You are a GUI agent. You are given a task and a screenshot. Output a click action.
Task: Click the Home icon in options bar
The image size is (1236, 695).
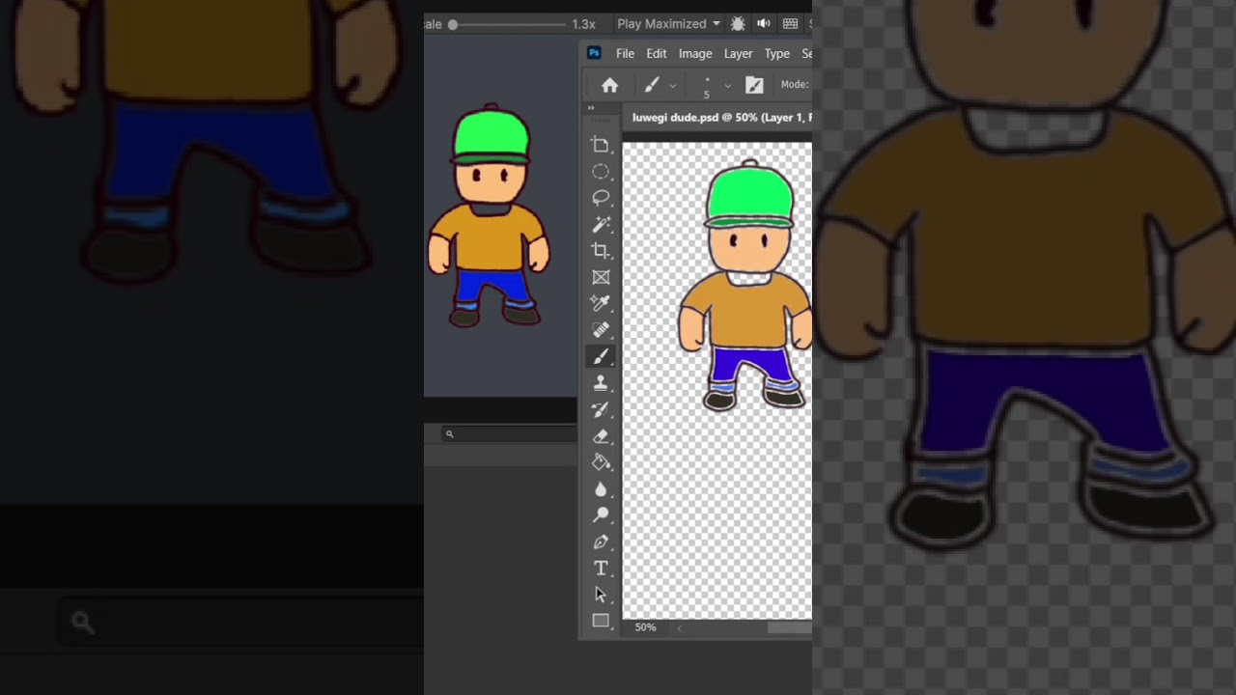point(609,85)
